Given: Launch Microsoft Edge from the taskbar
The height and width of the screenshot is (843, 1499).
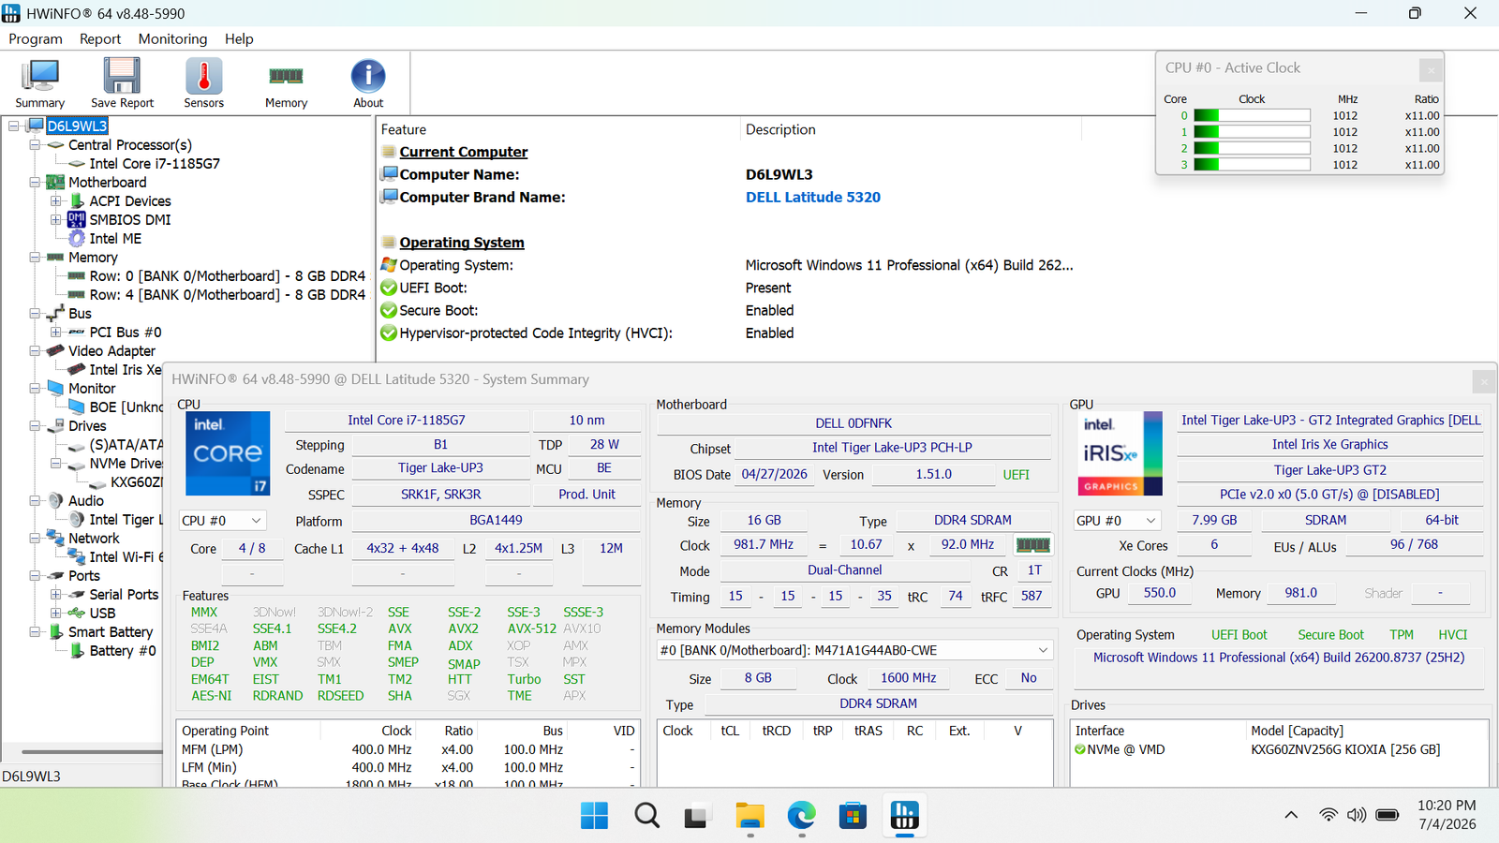Looking at the screenshot, I should point(801,816).
